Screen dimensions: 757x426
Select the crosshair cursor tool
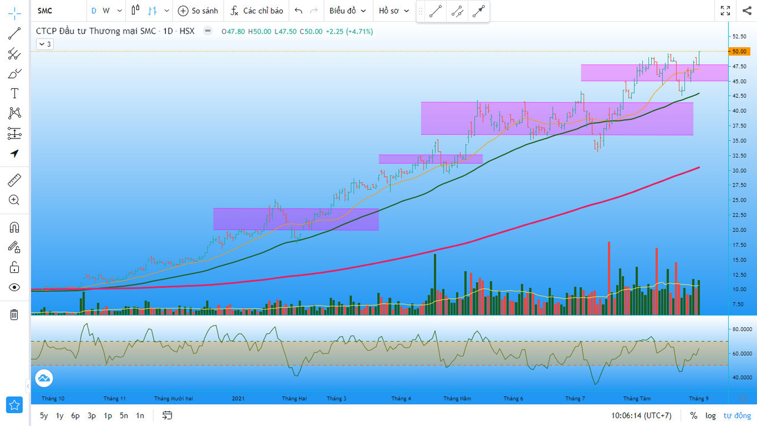14,13
